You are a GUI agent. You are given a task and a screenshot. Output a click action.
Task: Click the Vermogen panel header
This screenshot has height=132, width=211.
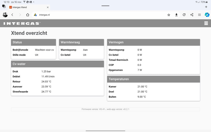pos(154,42)
